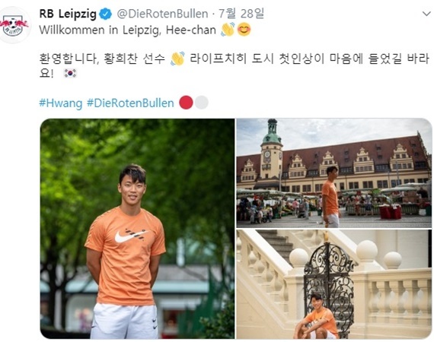Click the Korean welcome message text
Viewport: 434px width, 342px height.
pyautogui.click(x=235, y=66)
